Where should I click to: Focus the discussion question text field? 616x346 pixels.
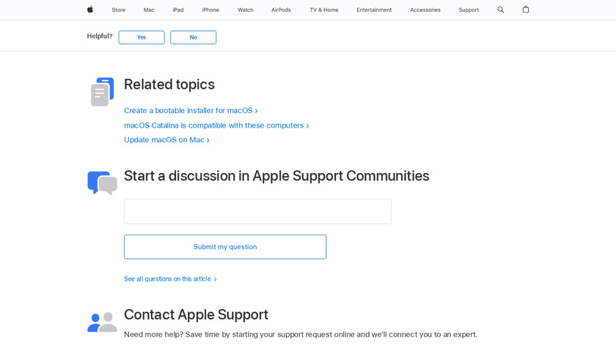pos(257,211)
